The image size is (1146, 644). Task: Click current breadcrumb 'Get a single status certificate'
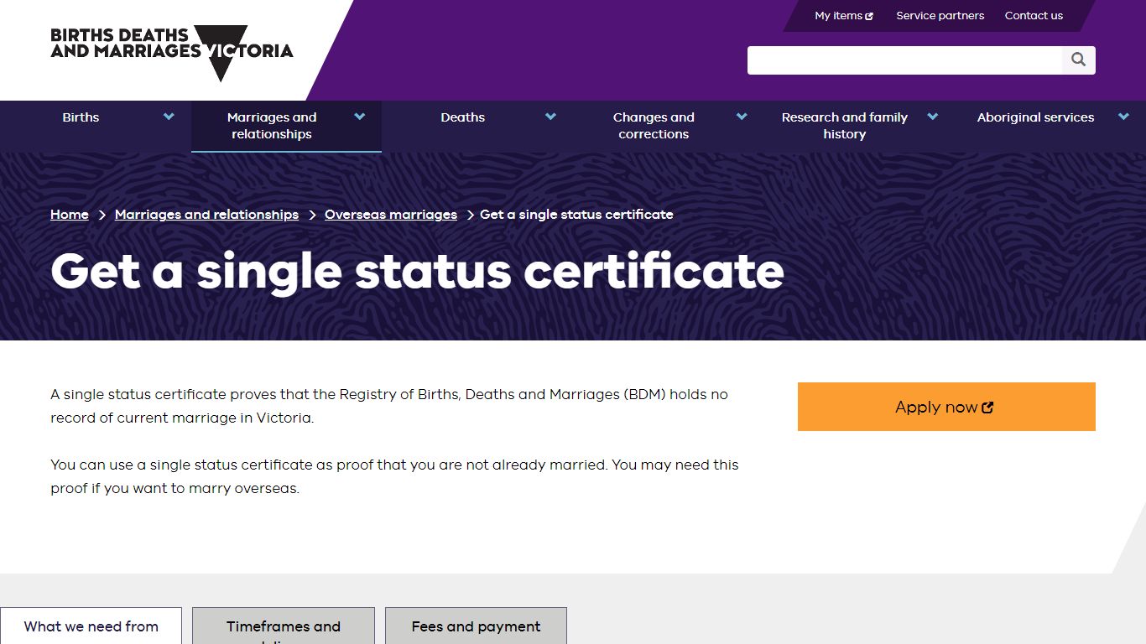pos(576,215)
